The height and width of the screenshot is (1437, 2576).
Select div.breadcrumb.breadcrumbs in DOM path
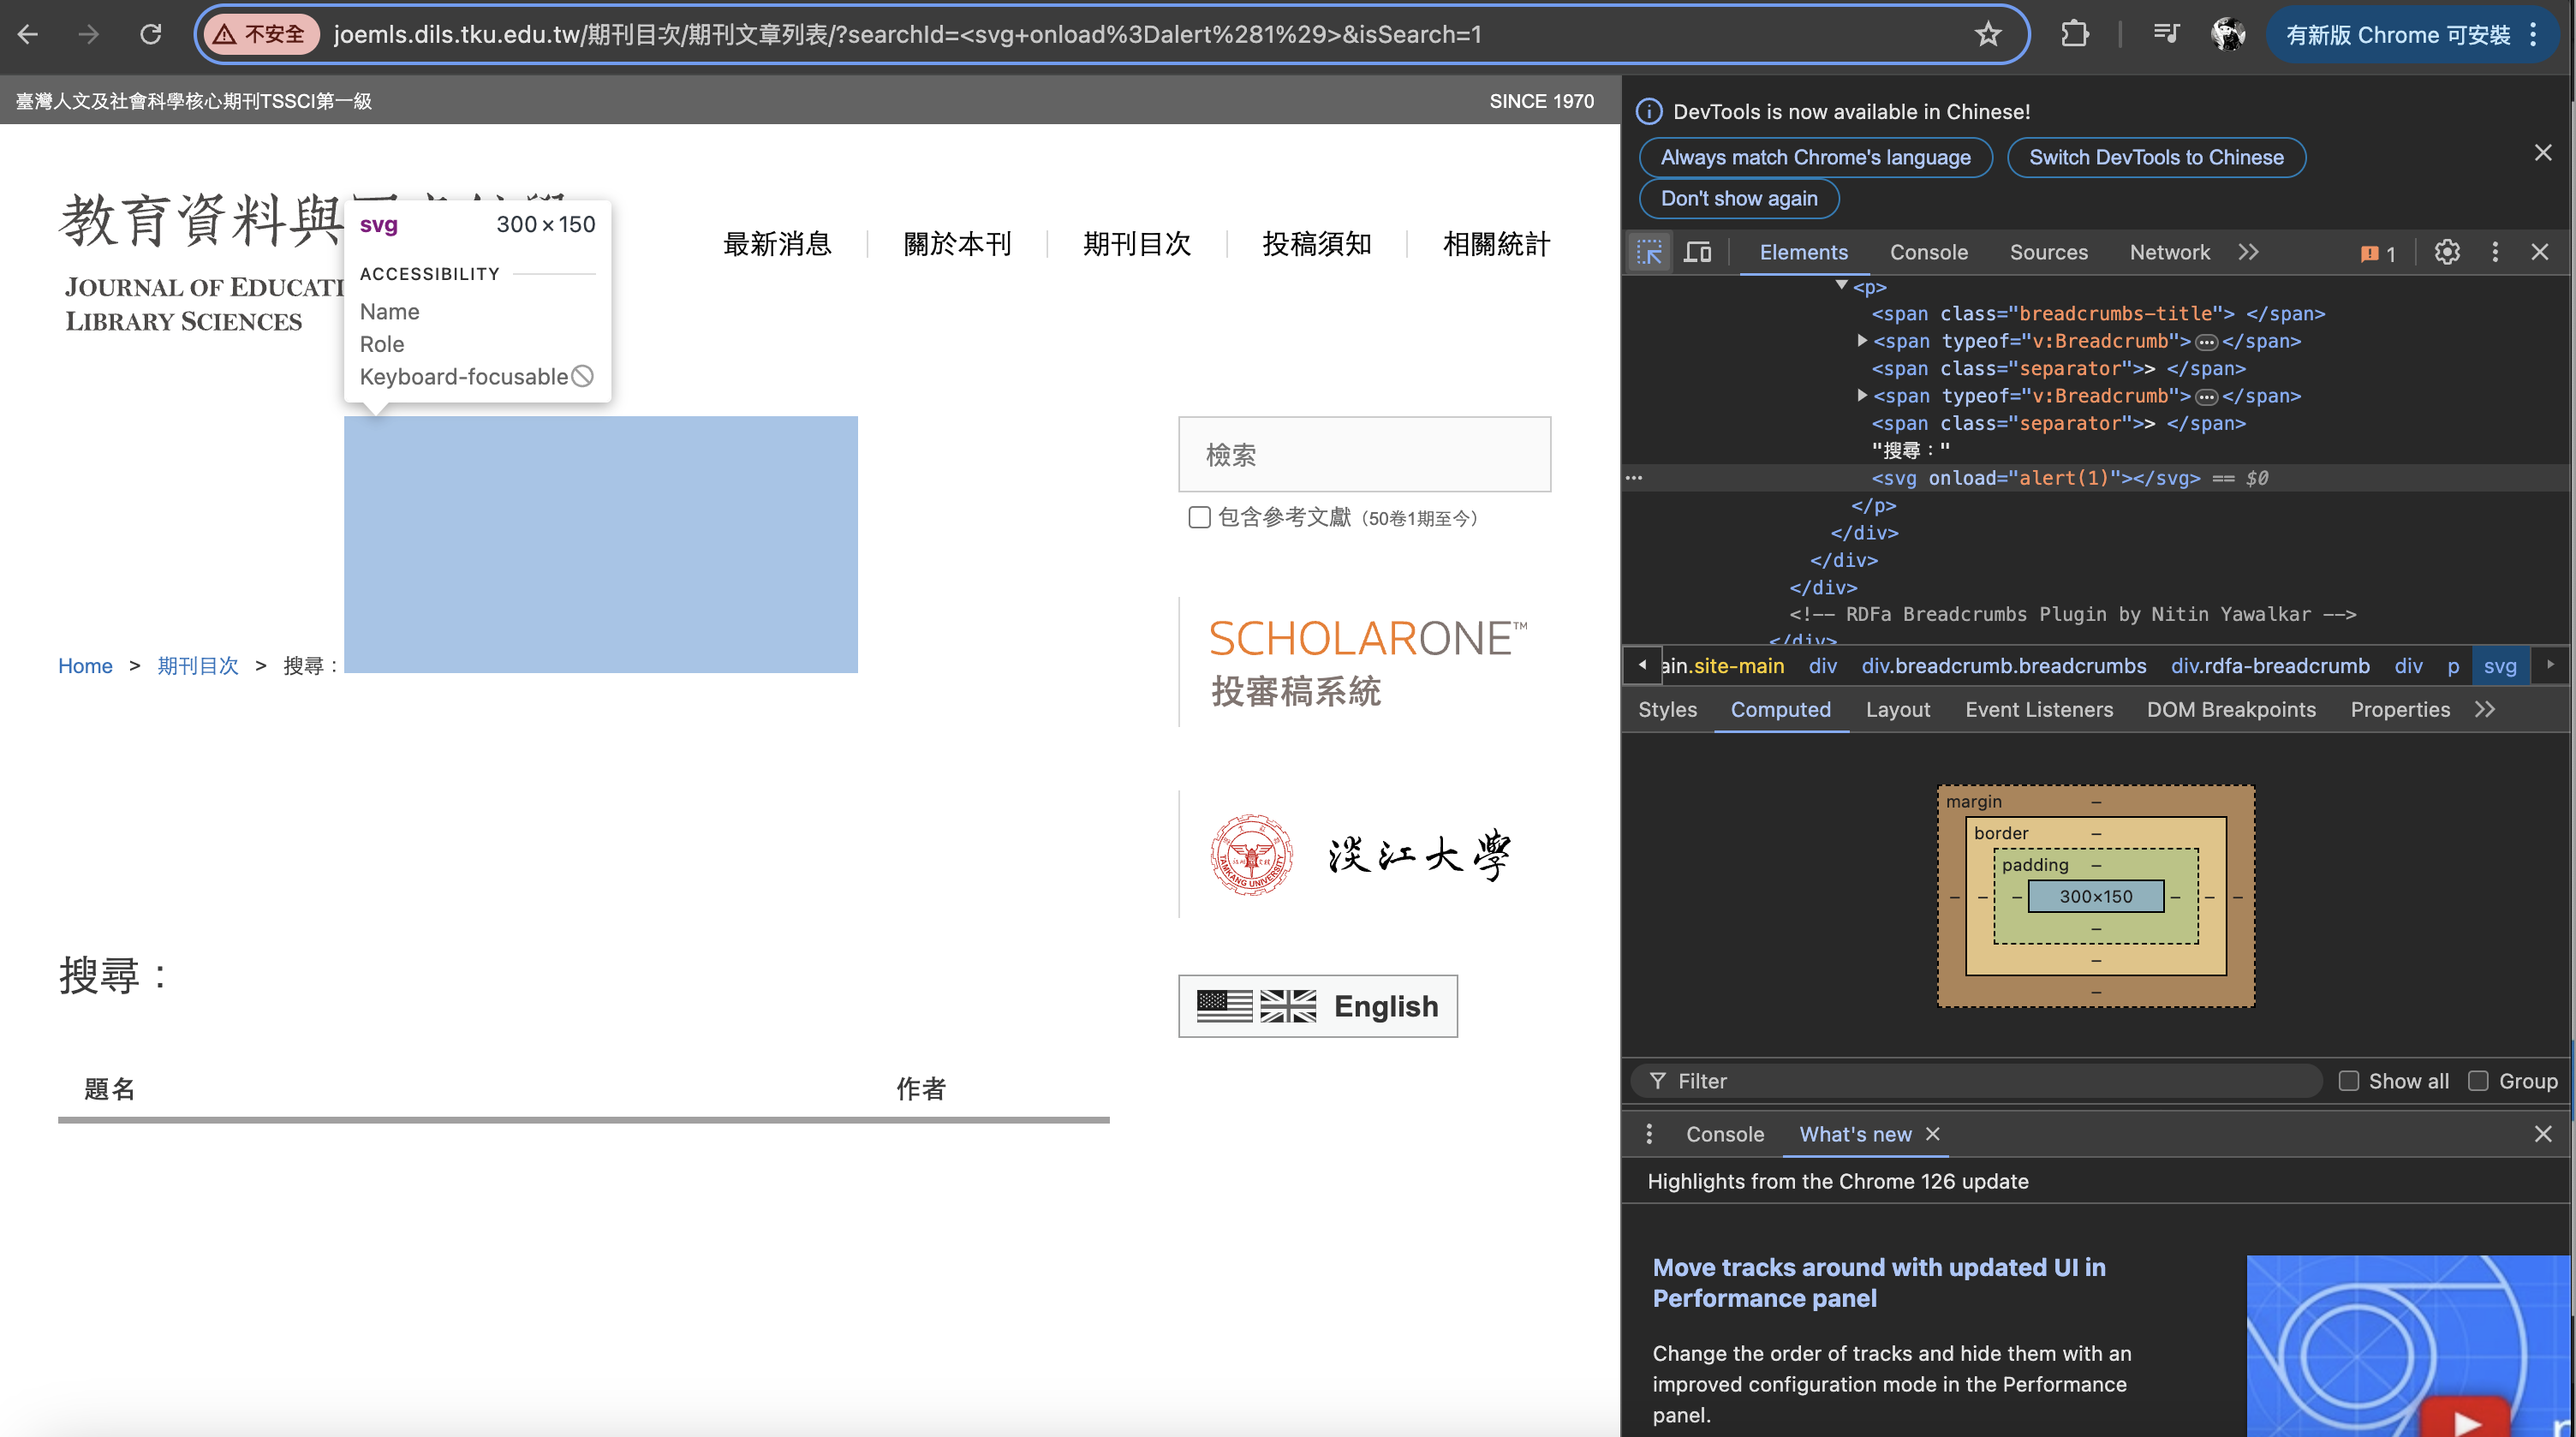coord(2003,666)
